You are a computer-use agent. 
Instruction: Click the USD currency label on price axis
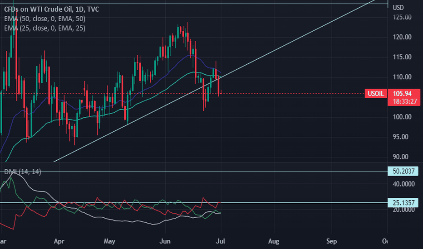398,8
